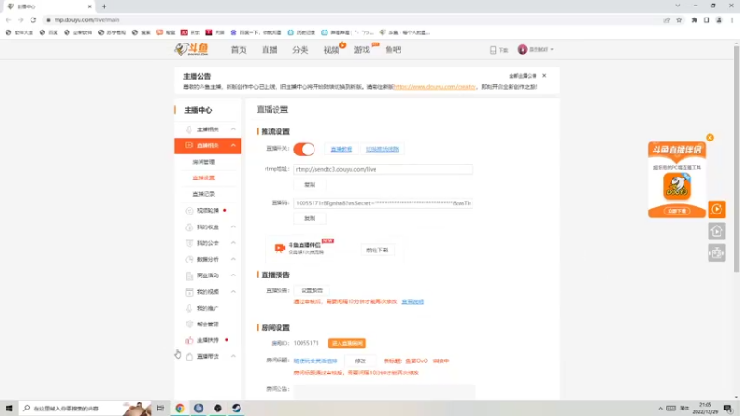Expand the 我的公会 sidebar chevron

pos(233,243)
